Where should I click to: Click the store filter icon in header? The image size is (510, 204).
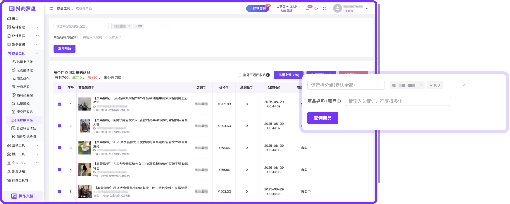[205, 88]
